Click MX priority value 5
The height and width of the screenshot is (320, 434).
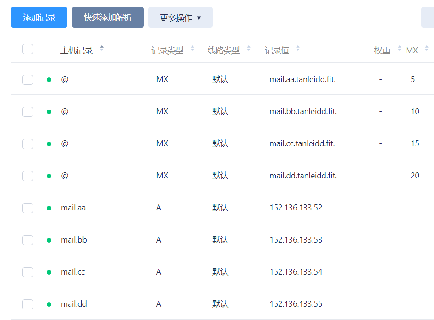point(412,79)
